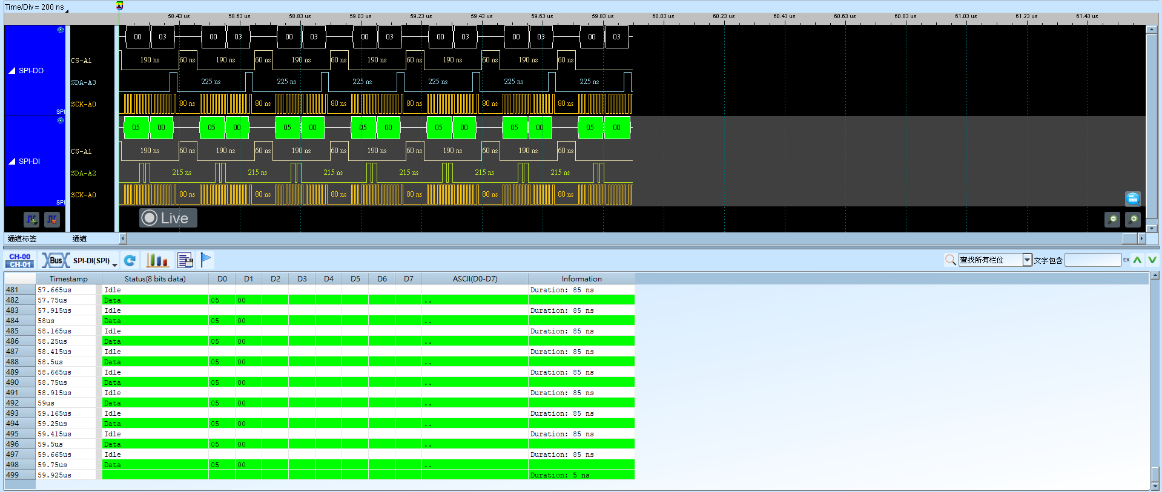The width and height of the screenshot is (1162, 492).
Task: Click the 通道标签 column label
Action: point(22,239)
